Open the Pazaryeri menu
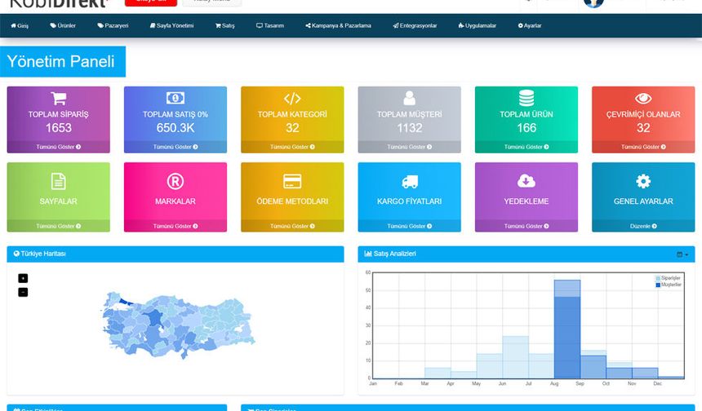The width and height of the screenshot is (702, 411). pos(113,25)
